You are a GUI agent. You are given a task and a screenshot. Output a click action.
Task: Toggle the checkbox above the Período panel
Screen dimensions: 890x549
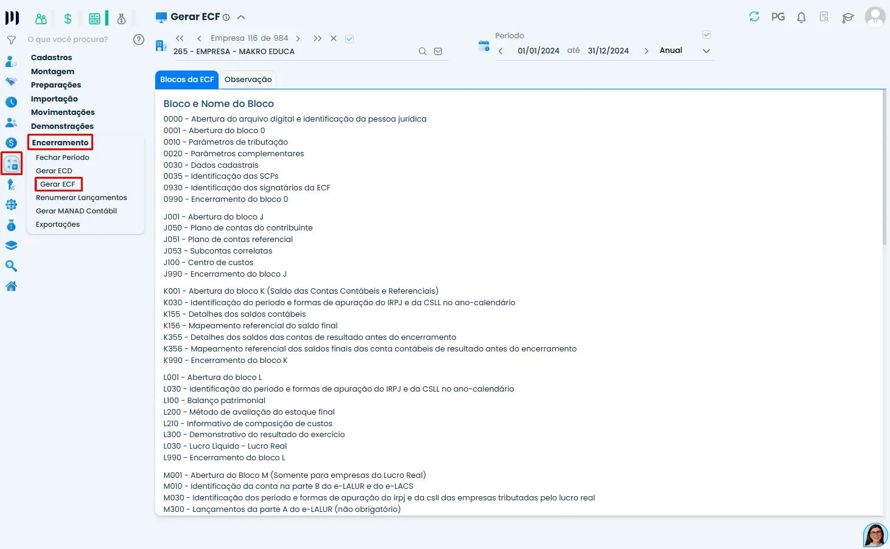(x=706, y=35)
